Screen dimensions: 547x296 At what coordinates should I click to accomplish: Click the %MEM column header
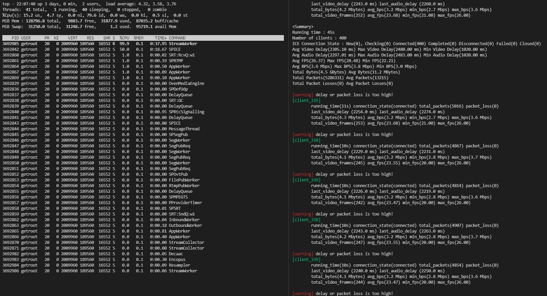[138, 38]
